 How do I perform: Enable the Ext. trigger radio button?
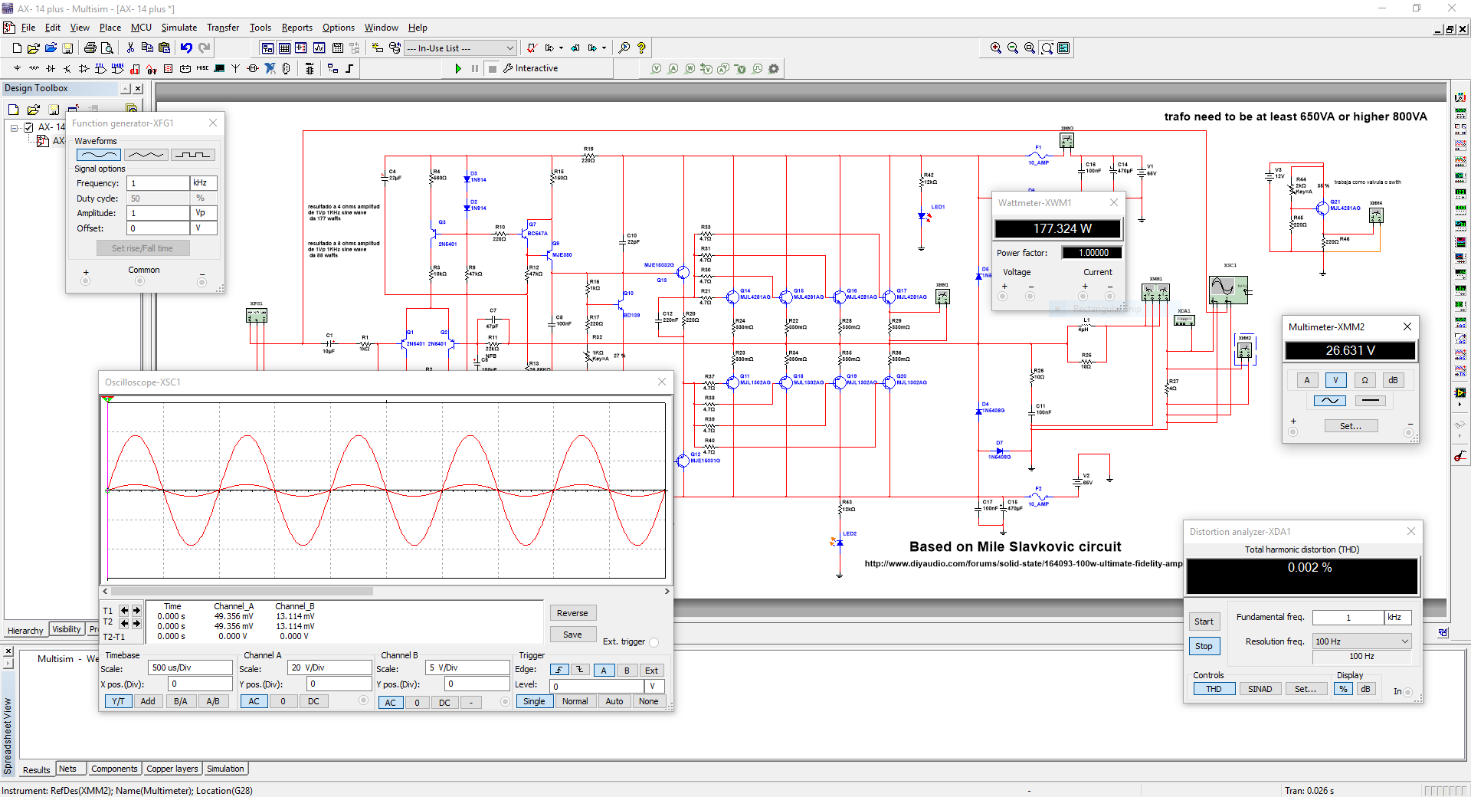click(654, 642)
